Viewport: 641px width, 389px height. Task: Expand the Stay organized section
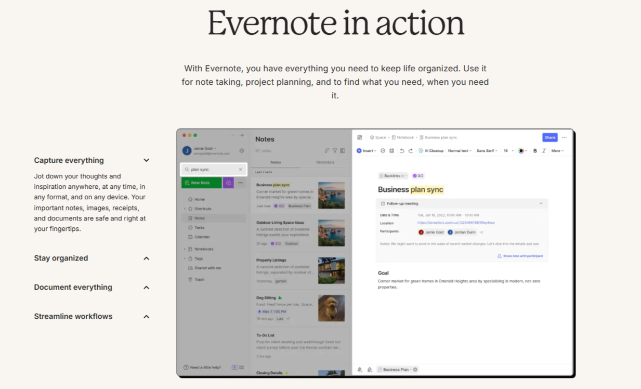(146, 258)
